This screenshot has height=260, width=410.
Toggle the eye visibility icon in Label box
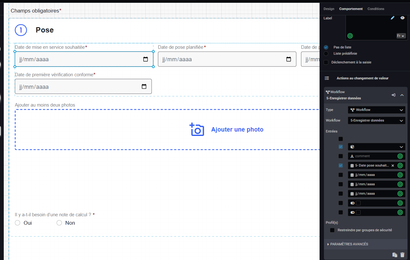coord(402,18)
